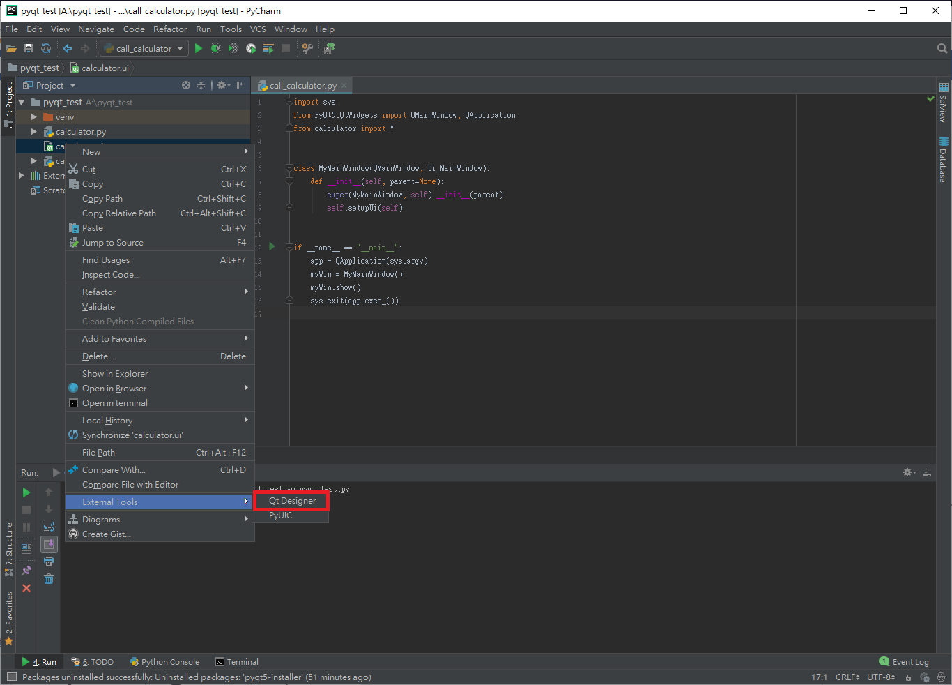Viewport: 952px width, 685px height.
Task: Clear the Run console with trash icon
Action: [49, 579]
